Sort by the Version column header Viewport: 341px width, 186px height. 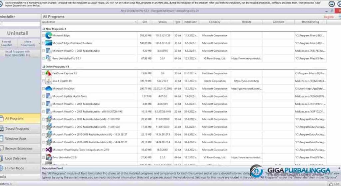(x=163, y=22)
